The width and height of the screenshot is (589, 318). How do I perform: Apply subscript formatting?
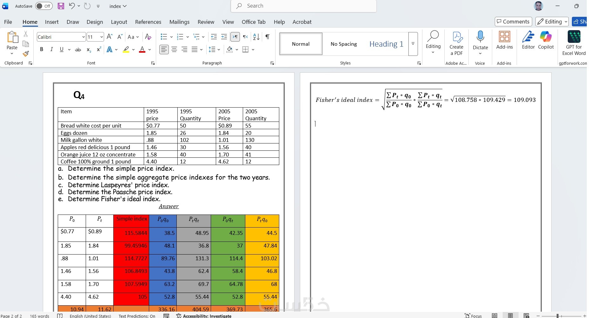click(x=89, y=50)
